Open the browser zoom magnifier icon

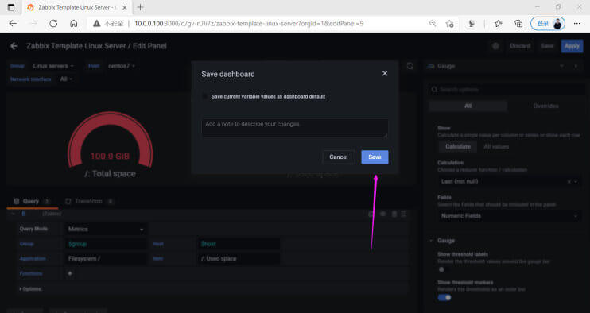click(433, 23)
